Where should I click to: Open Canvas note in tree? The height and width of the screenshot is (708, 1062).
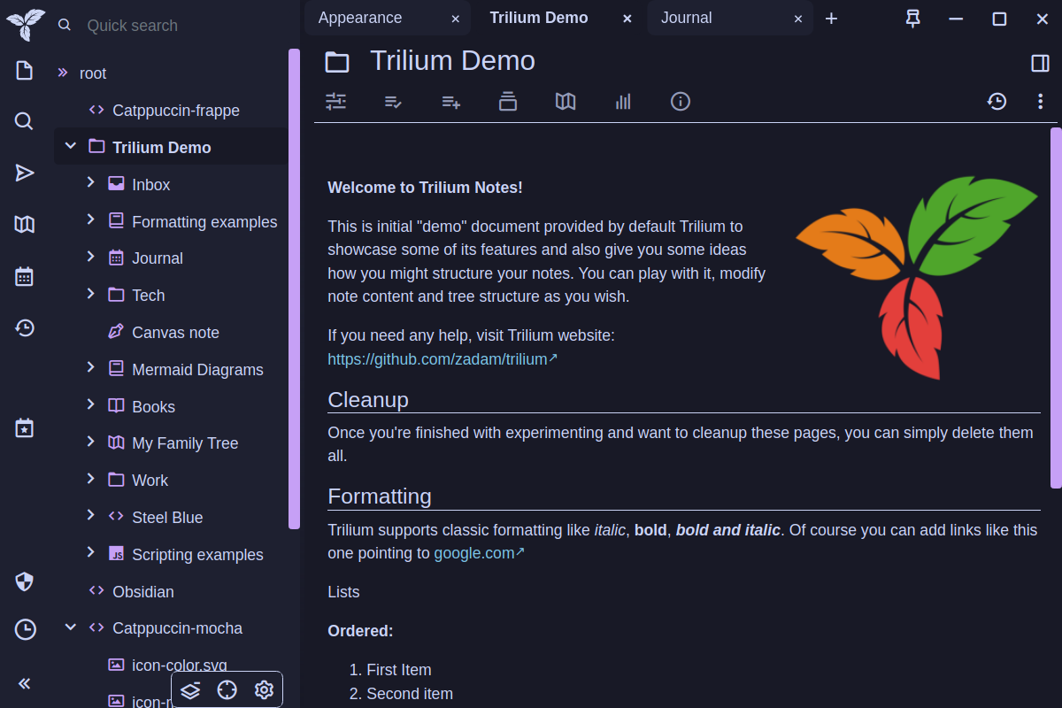(x=175, y=333)
